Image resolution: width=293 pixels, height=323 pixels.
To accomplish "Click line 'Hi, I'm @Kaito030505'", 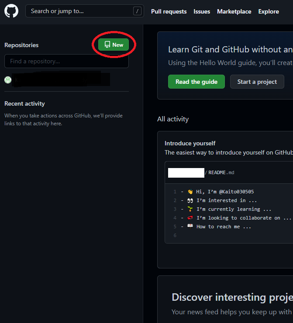I will 225,192.
